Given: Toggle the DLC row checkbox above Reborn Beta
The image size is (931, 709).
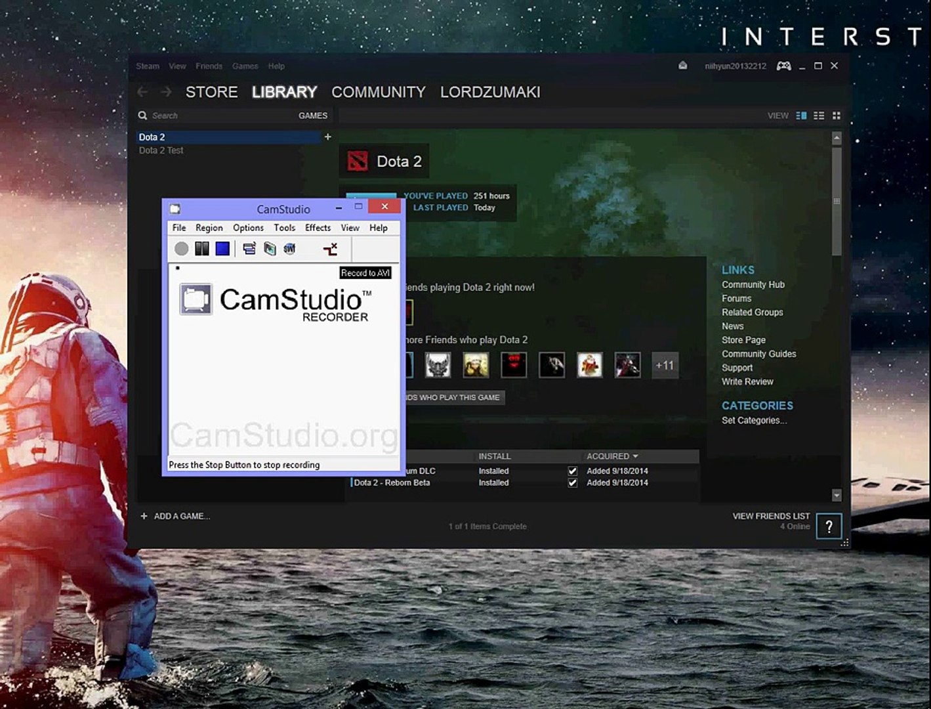Looking at the screenshot, I should (573, 471).
